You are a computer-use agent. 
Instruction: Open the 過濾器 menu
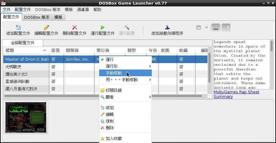pos(83,9)
